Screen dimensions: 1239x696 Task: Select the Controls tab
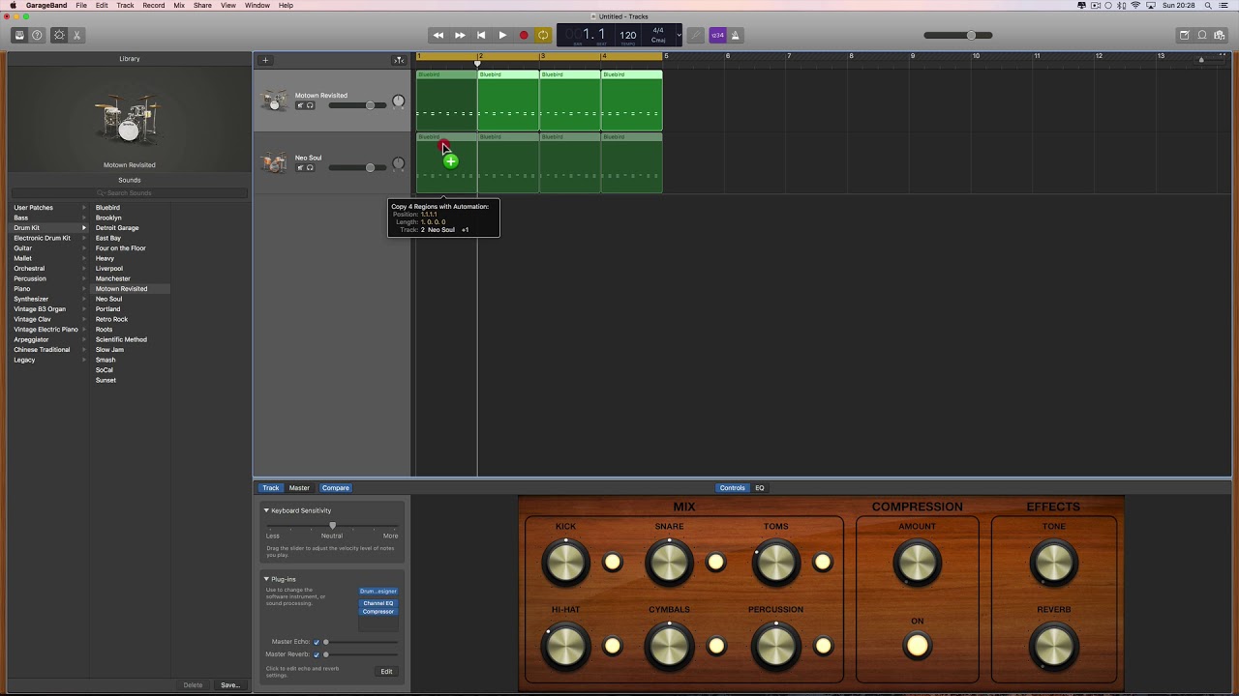point(733,488)
